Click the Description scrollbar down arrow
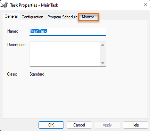Viewport: 150px width, 131px height. (x=103, y=63)
